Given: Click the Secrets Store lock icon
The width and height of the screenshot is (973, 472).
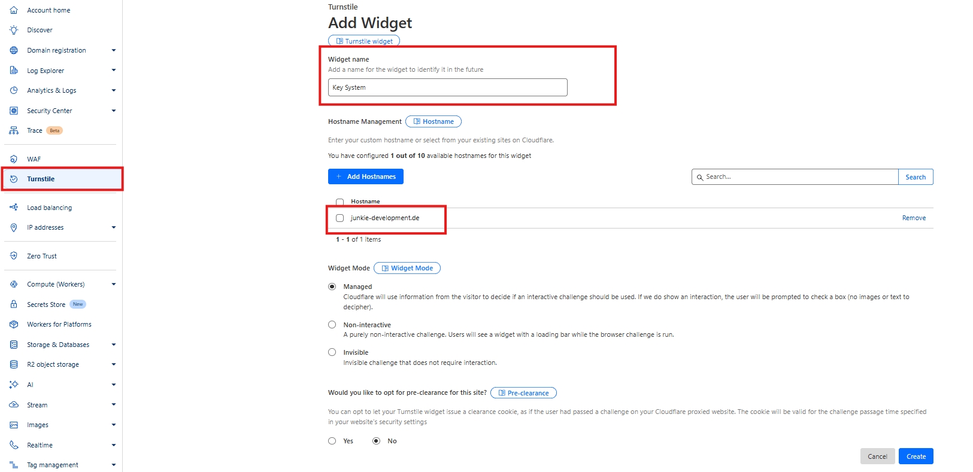Looking at the screenshot, I should tap(14, 304).
